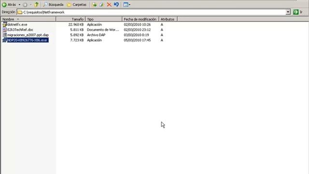
Task: Sort files by Nombre column
Action: click(x=28, y=19)
